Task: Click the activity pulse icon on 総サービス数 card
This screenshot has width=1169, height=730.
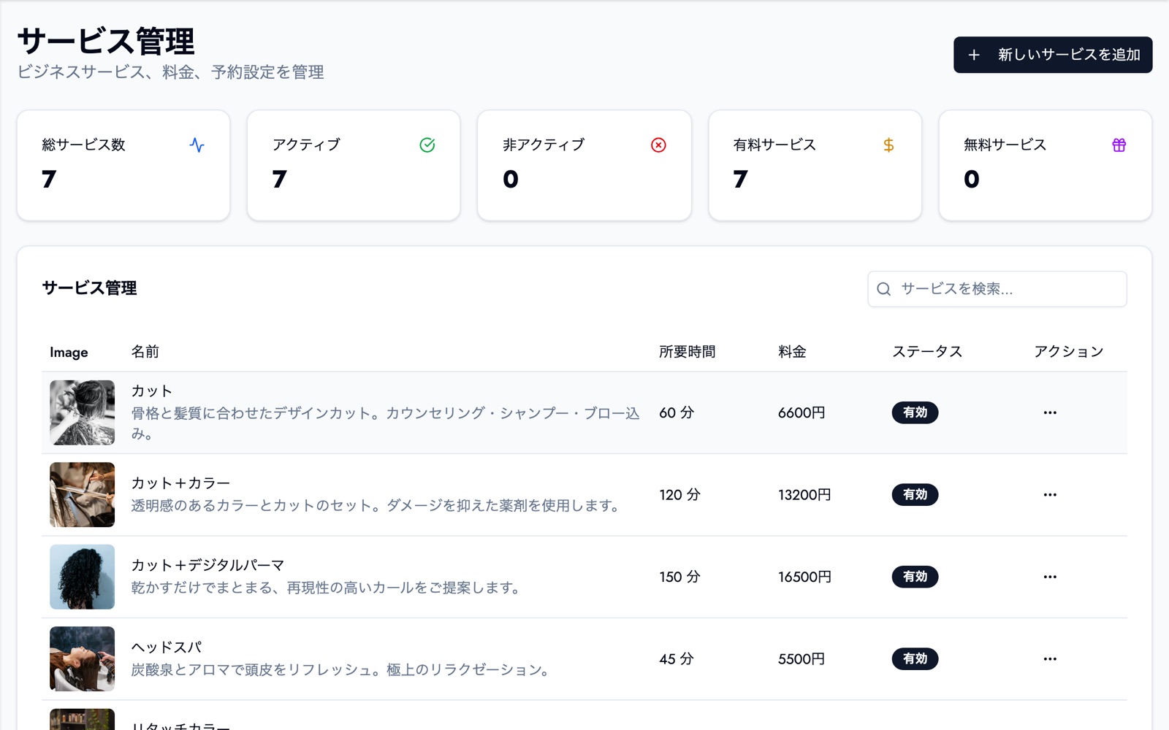Action: (197, 145)
